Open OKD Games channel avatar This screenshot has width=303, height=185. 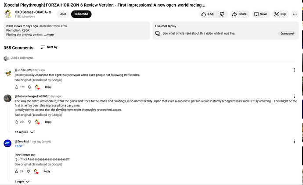(7, 14)
